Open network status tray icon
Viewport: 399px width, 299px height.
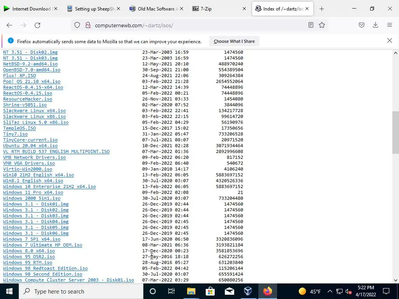click(339, 291)
